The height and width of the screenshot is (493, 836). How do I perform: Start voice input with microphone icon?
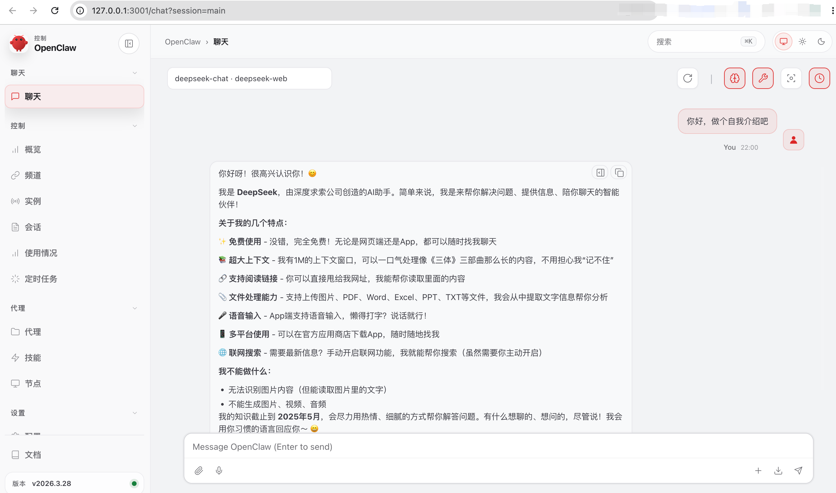coord(219,470)
